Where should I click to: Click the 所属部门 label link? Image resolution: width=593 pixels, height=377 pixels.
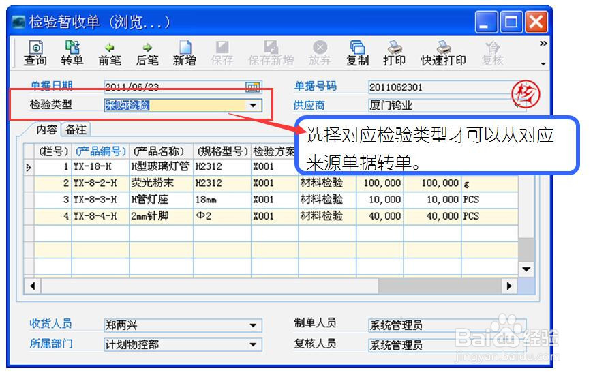50,344
